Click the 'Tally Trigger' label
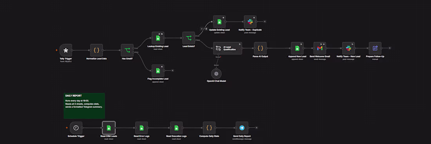The width and height of the screenshot is (431, 144). (66, 59)
